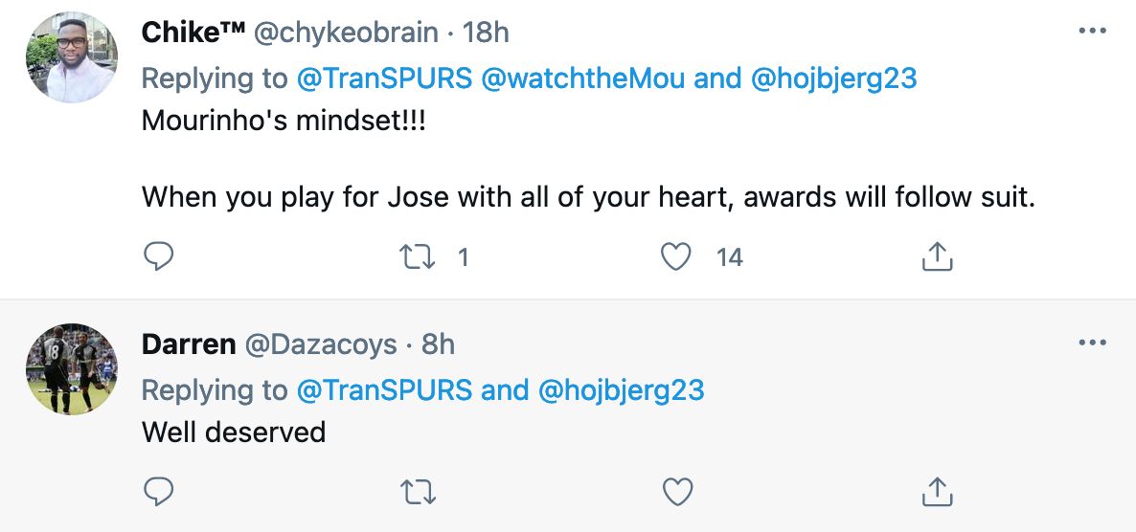Reply to Chike's tweet
The width and height of the screenshot is (1136, 532).
158,256
